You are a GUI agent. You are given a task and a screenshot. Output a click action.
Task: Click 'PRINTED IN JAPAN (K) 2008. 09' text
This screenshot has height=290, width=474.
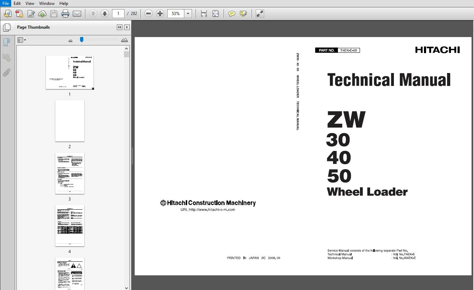pos(254,258)
